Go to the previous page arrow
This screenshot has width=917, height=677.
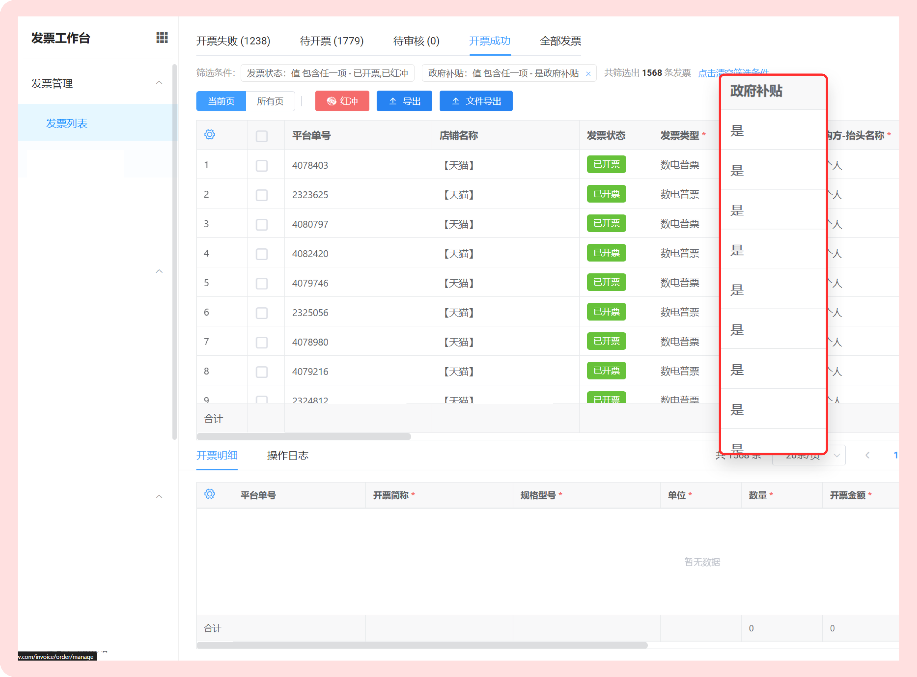867,455
